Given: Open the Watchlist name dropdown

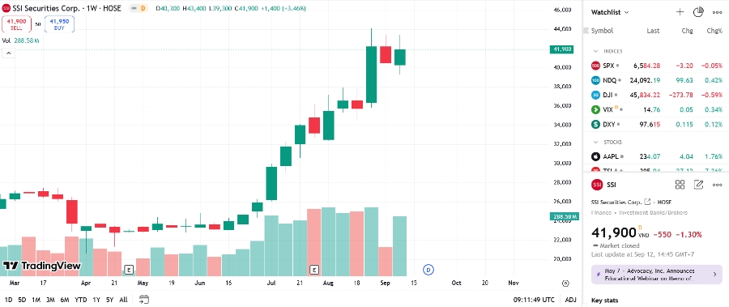Looking at the screenshot, I should 609,13.
